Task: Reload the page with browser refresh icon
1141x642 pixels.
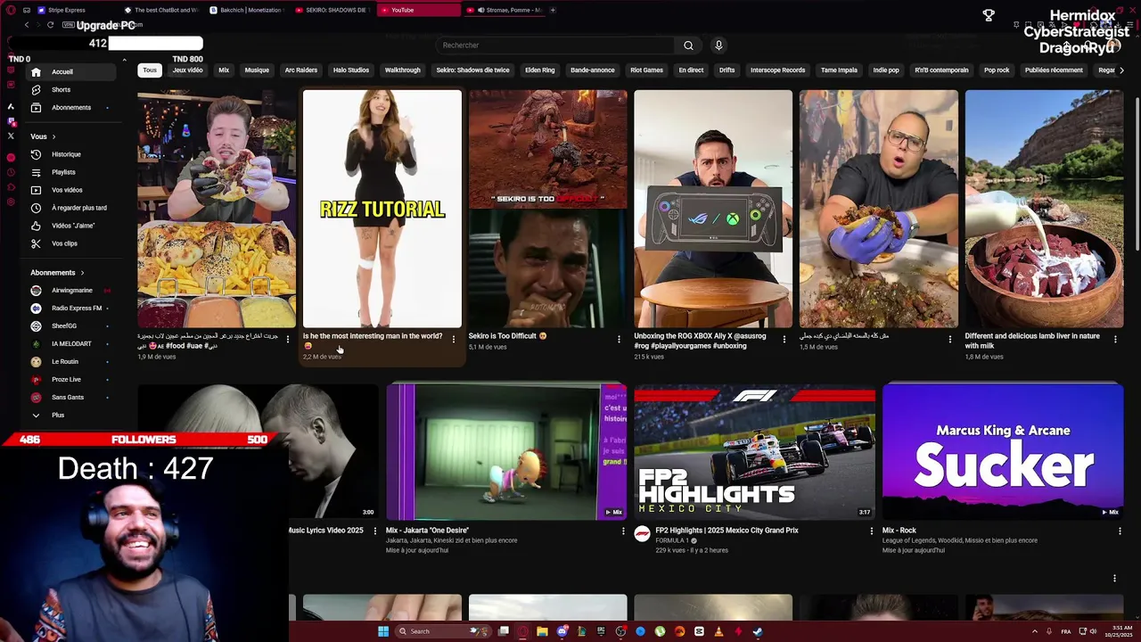Action: point(50,25)
